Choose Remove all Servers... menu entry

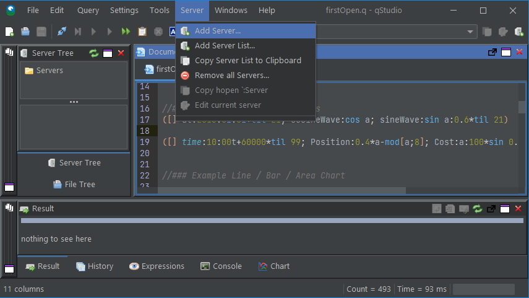click(246, 76)
